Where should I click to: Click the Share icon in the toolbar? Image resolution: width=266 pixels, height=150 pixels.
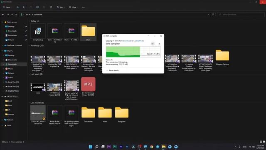(44, 7)
